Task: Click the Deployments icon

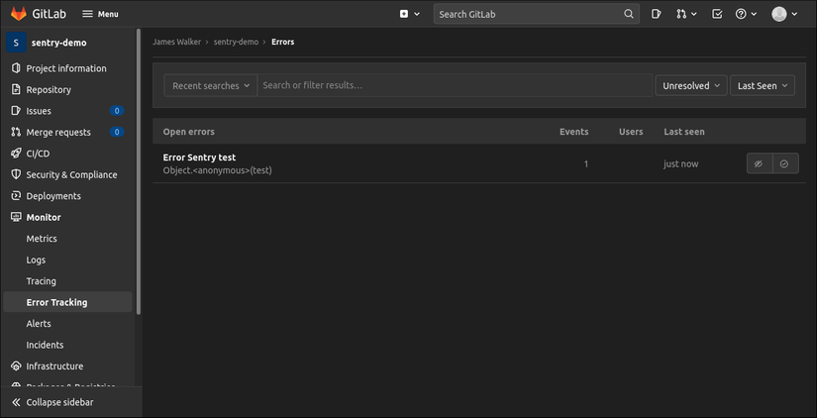Action: pyautogui.click(x=16, y=196)
